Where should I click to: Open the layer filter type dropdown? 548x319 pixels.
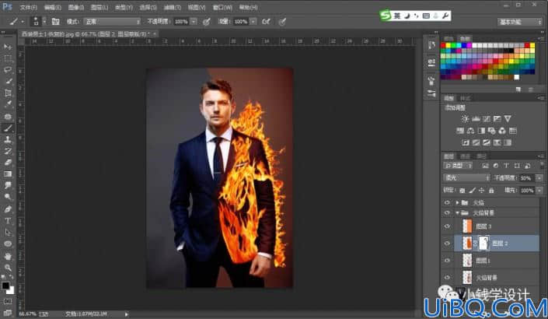point(458,166)
